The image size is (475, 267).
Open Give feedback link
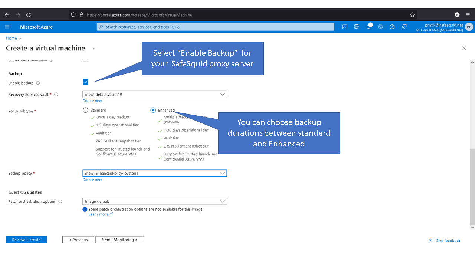pos(445,240)
